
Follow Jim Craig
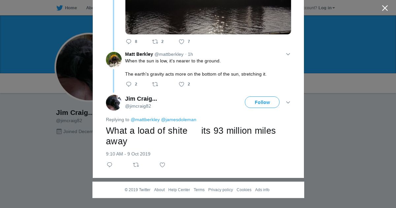[x=262, y=102]
